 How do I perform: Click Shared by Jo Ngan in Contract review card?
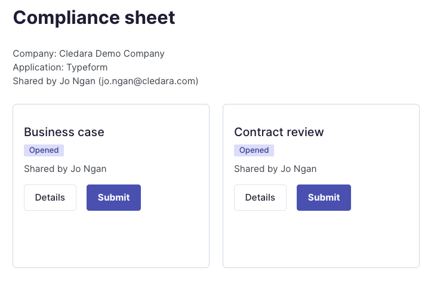[275, 169]
